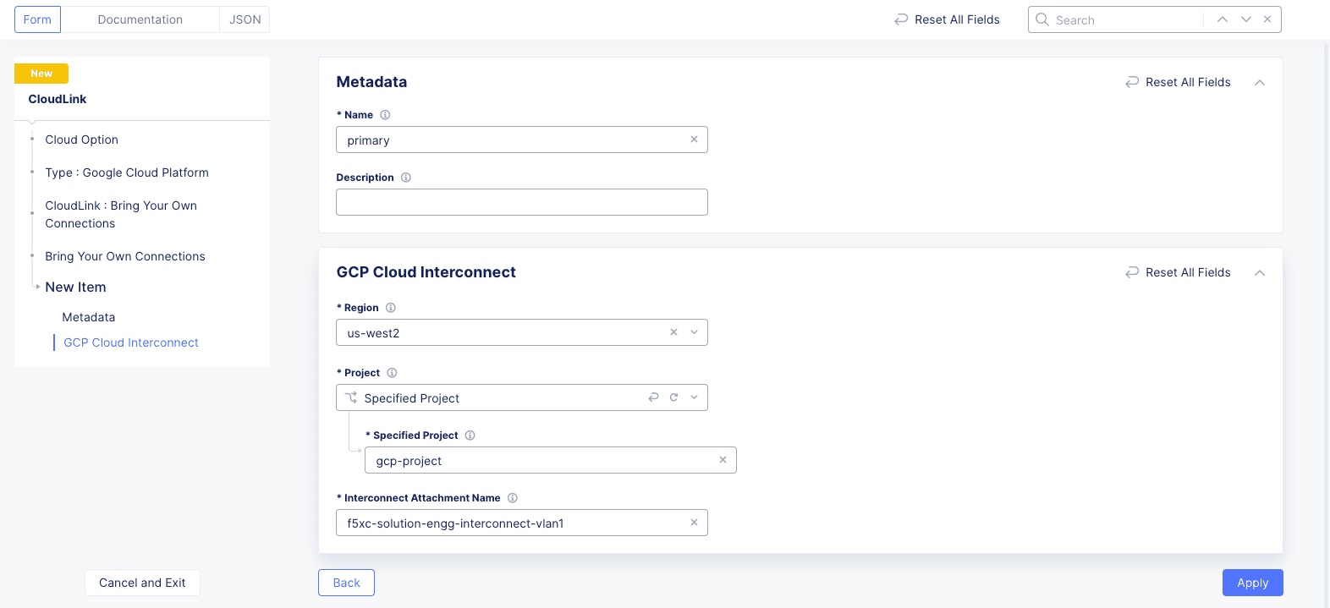This screenshot has width=1330, height=608.
Task: Switch to the JSON tab
Action: point(245,19)
